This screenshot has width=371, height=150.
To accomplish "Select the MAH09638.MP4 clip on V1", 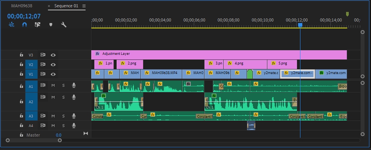I will (x=162, y=74).
